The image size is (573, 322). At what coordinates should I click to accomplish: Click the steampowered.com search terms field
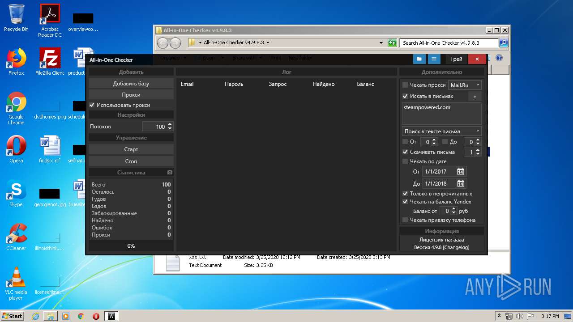coord(442,114)
